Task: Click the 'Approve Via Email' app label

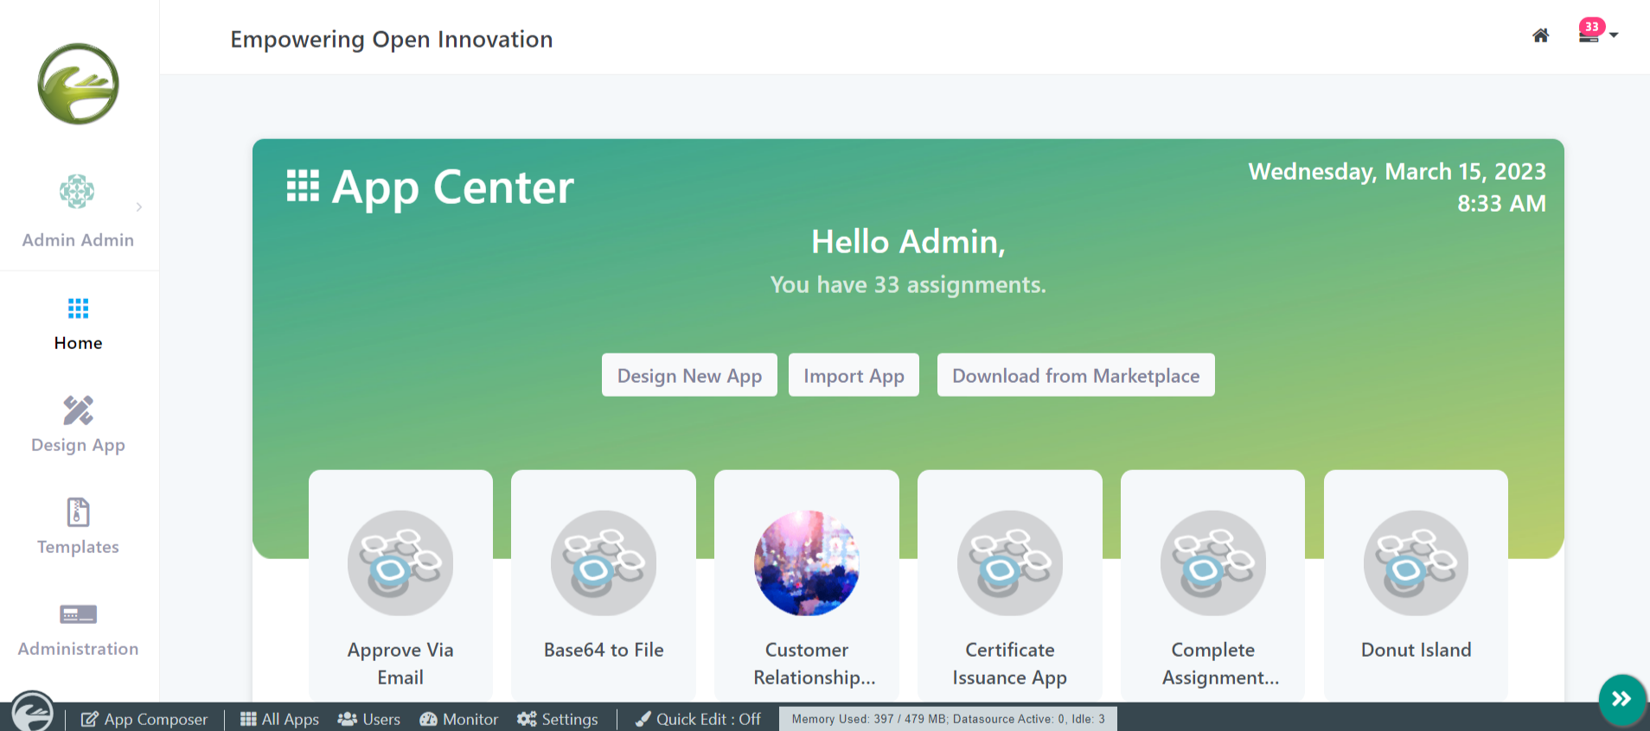Action: coord(400,664)
